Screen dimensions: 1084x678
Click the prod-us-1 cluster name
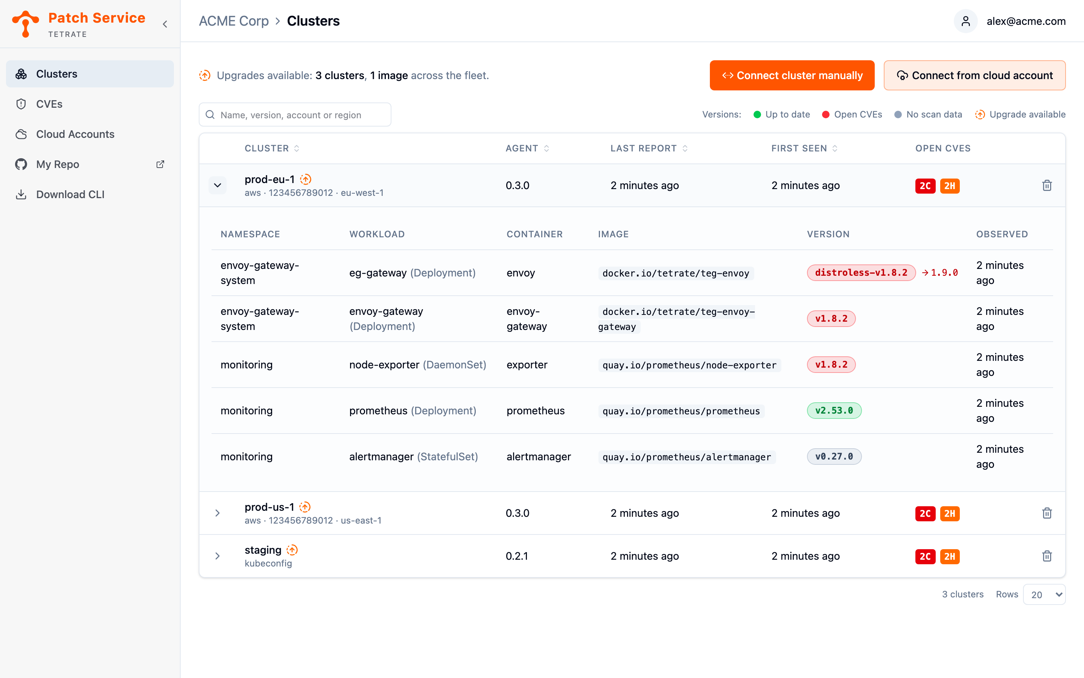click(x=269, y=507)
